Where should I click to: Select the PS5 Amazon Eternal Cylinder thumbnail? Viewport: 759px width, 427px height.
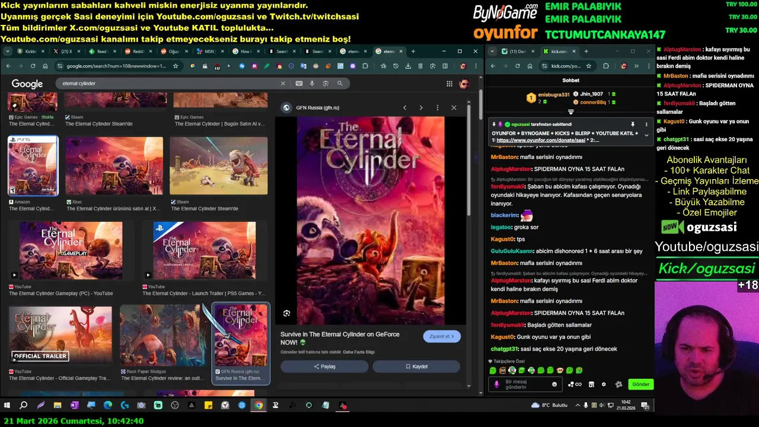point(33,166)
